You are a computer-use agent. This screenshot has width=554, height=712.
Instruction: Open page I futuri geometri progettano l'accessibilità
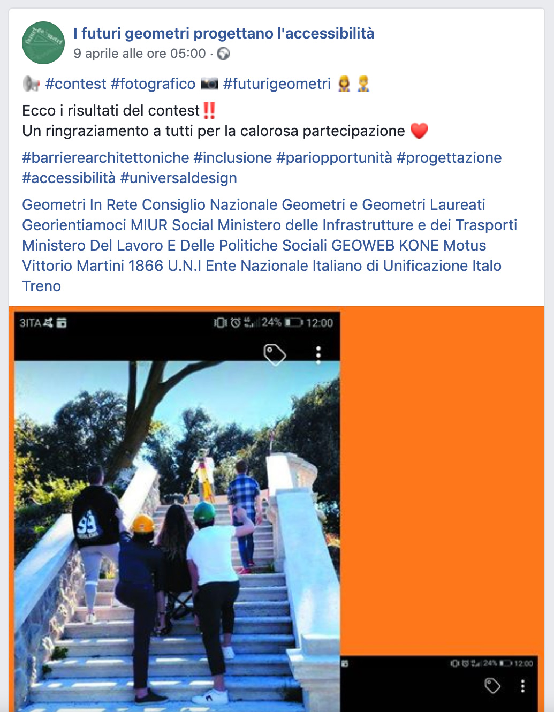(224, 33)
